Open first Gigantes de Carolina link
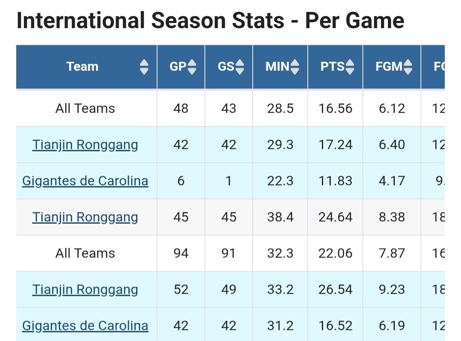Screen dimensions: 461x341 85,181
